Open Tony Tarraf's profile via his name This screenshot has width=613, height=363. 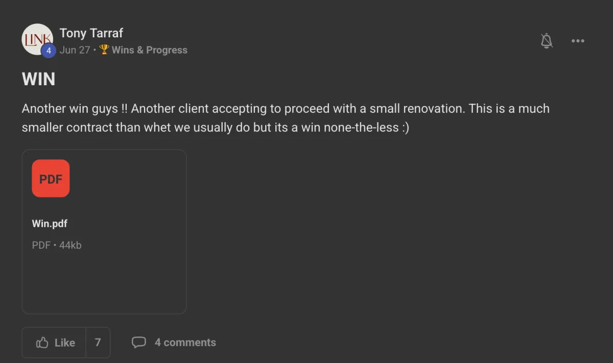[91, 33]
